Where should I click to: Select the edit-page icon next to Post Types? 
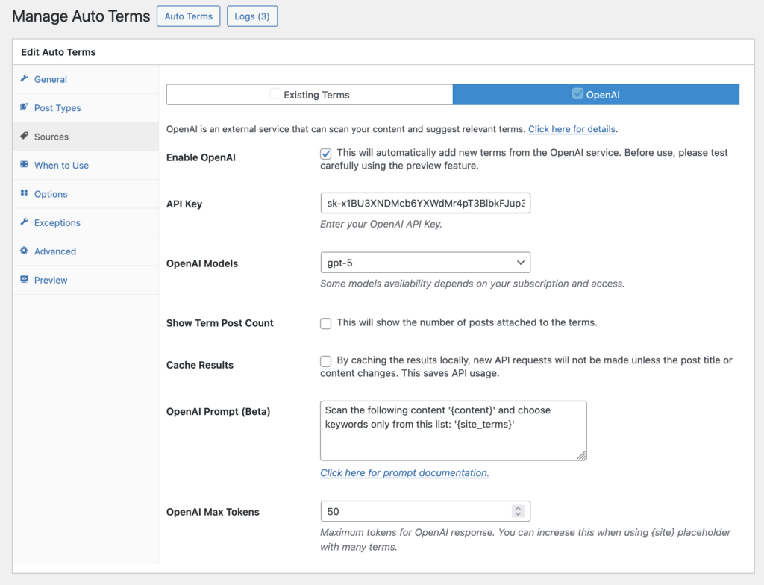pyautogui.click(x=25, y=107)
